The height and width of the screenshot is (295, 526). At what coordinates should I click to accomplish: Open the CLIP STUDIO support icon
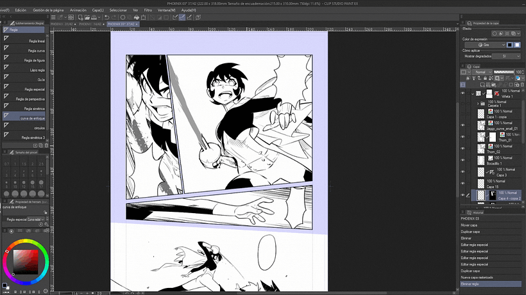click(198, 17)
